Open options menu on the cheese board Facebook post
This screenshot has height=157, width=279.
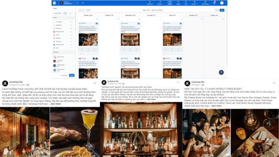274,83
